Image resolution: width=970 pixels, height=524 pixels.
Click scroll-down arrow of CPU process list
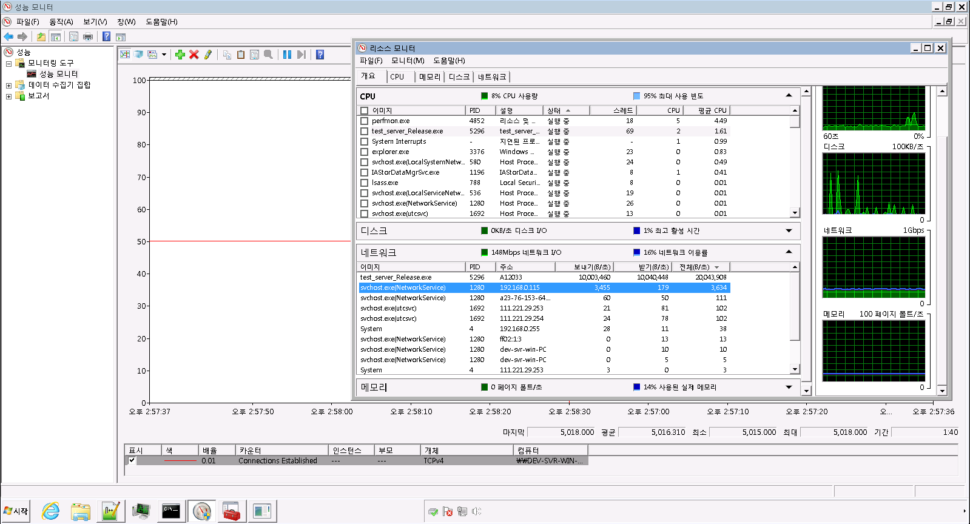[795, 213]
